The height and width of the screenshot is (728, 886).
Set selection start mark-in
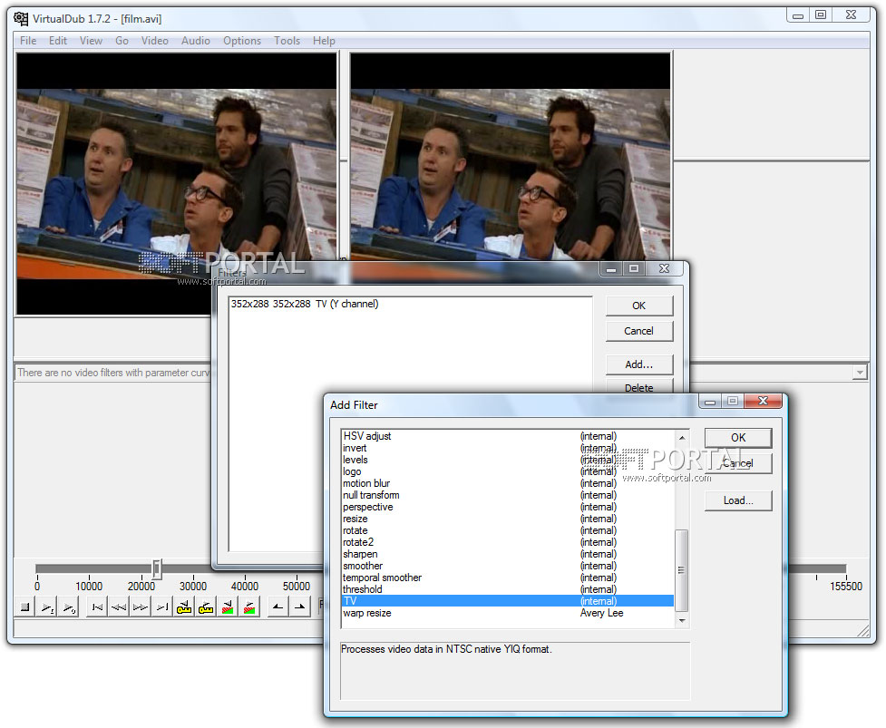tap(278, 607)
